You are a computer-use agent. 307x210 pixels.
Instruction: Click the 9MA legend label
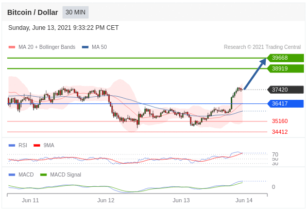click(49, 146)
